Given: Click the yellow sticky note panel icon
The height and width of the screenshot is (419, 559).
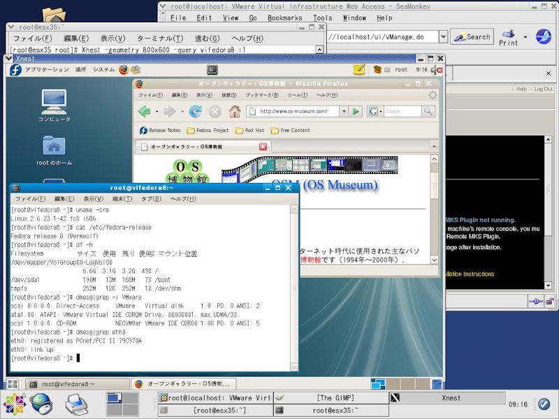Looking at the screenshot, I should pyautogui.click(x=359, y=69).
